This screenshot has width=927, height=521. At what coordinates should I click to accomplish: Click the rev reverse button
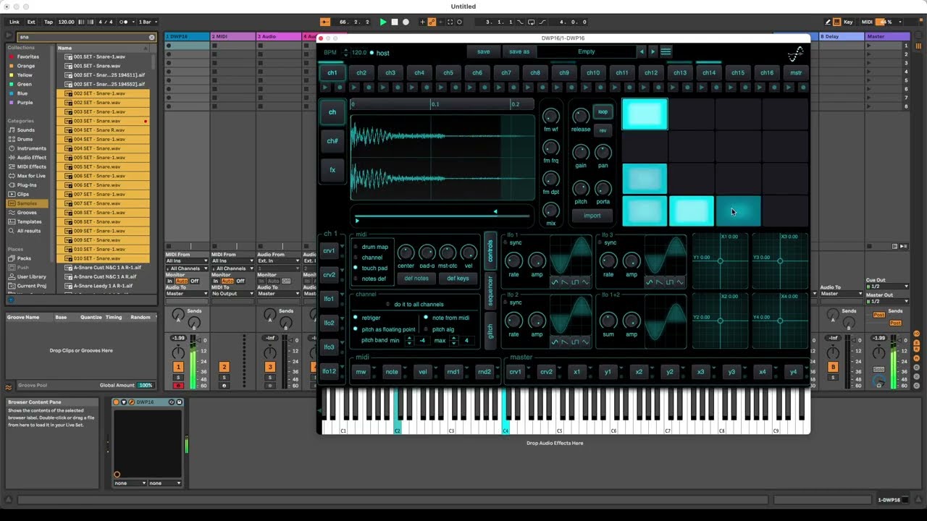[x=603, y=130]
